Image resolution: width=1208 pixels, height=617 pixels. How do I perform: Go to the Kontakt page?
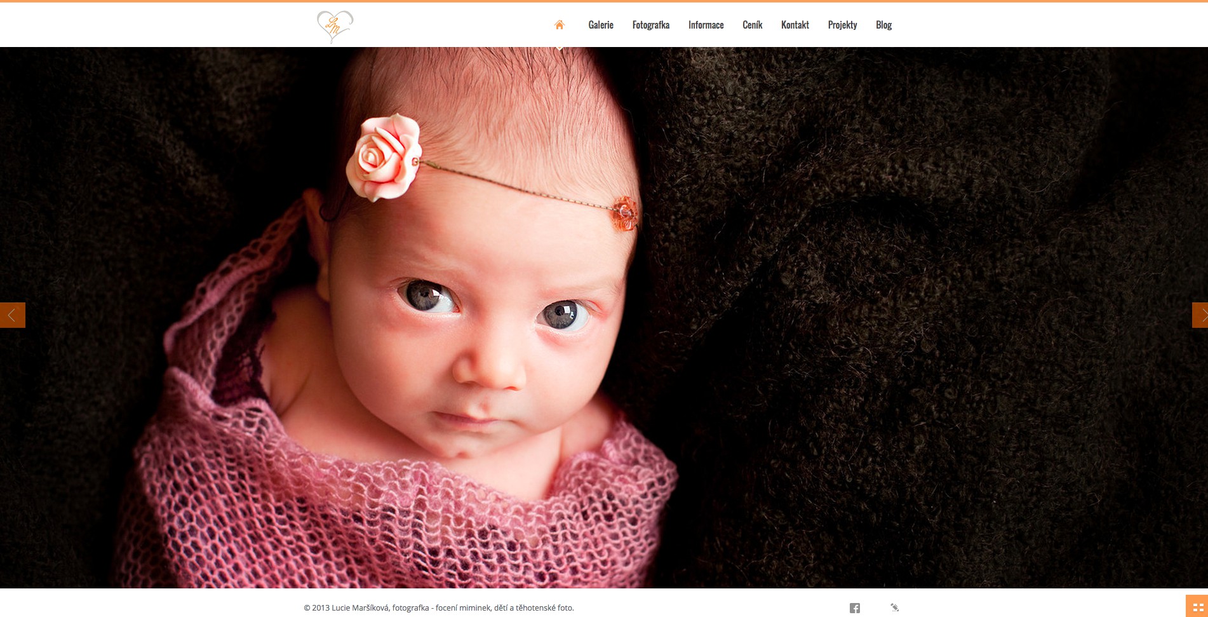coord(795,25)
